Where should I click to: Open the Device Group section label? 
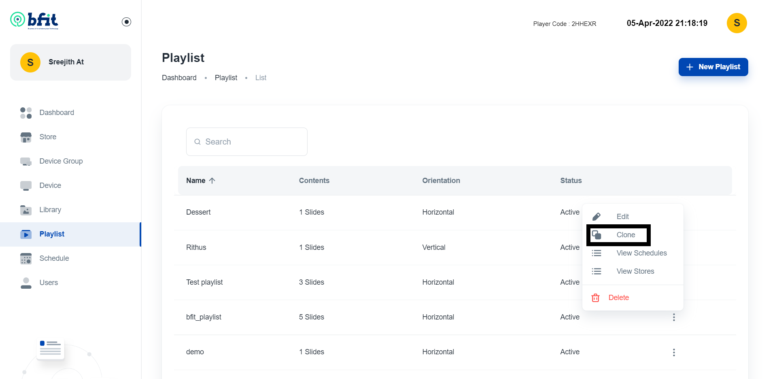click(x=61, y=161)
